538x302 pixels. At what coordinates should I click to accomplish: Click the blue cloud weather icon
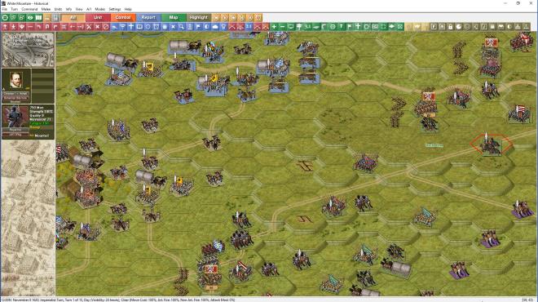[x=214, y=26]
